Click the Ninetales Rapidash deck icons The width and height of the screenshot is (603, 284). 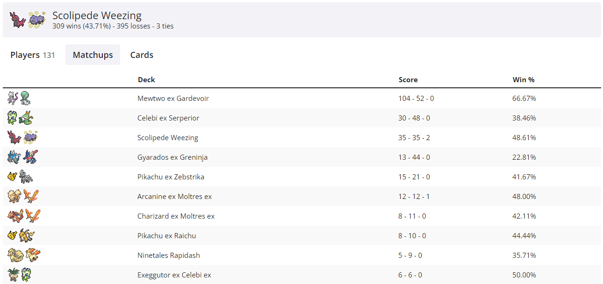pyautogui.click(x=24, y=256)
